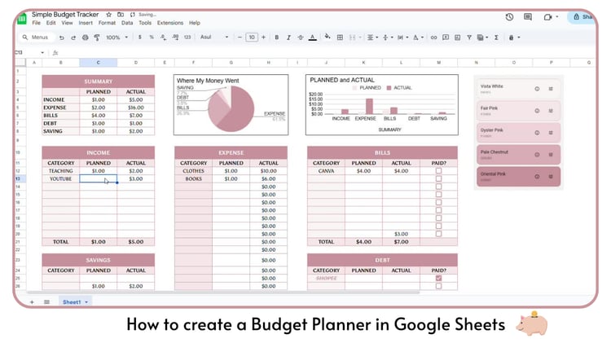Click the move to folder icon
Screen dimensions: 611x343
pyautogui.click(x=121, y=15)
